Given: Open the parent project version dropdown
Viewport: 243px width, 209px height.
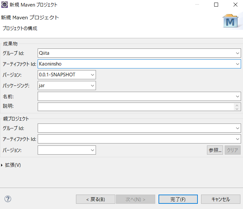Looking at the screenshot, I should [x=92, y=150].
